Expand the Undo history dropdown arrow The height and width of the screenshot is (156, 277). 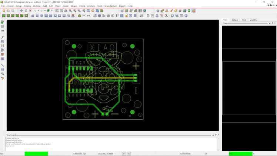point(38,11)
